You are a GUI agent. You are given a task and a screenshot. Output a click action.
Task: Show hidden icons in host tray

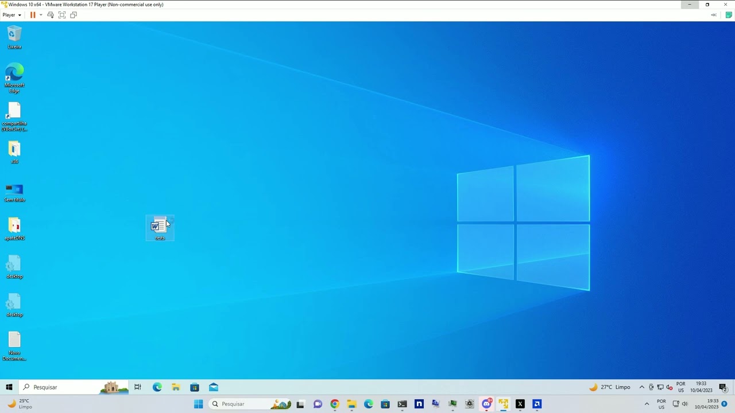(647, 404)
